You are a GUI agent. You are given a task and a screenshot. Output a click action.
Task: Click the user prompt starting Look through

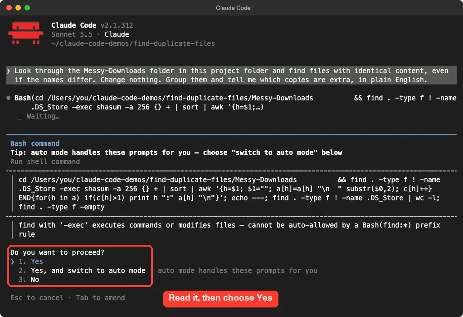pyautogui.click(x=231, y=75)
